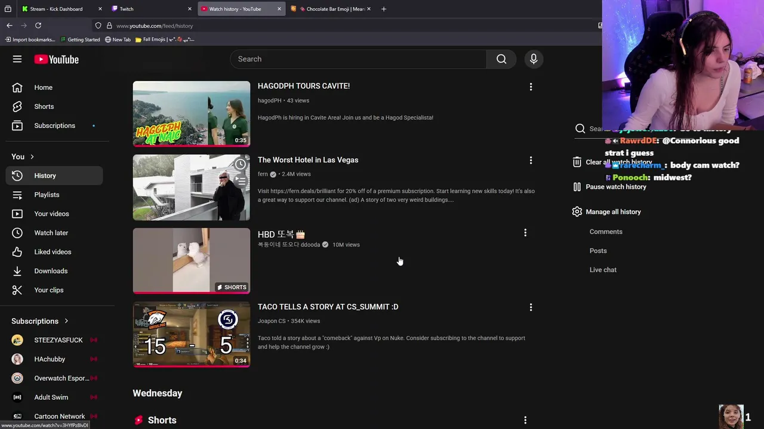
Task: Click the search magnifier button
Action: click(501, 59)
